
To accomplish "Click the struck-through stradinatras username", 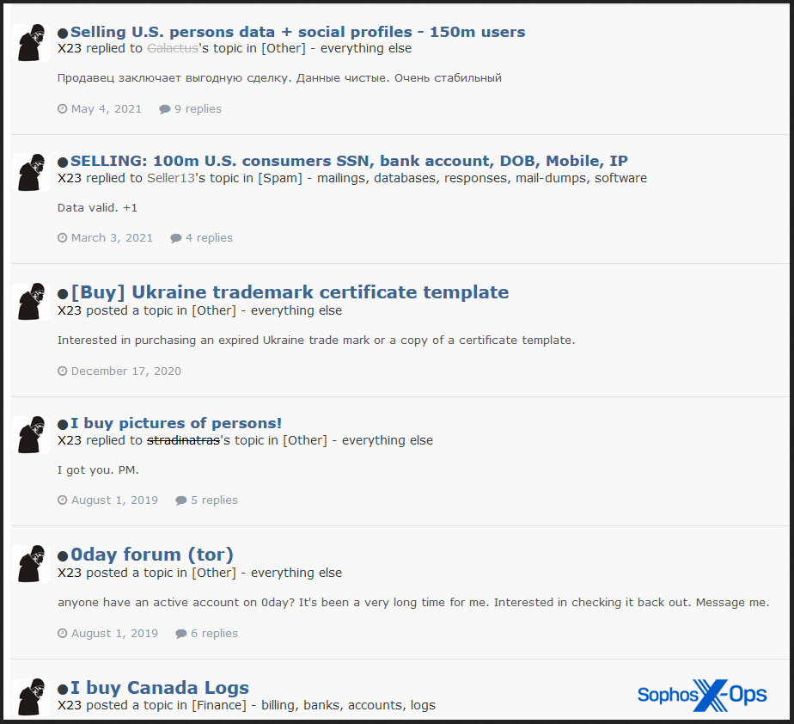I will click(183, 440).
